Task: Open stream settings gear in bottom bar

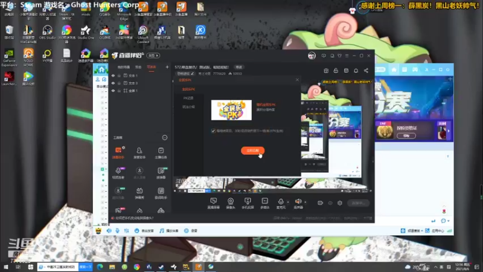Action: coord(340,203)
